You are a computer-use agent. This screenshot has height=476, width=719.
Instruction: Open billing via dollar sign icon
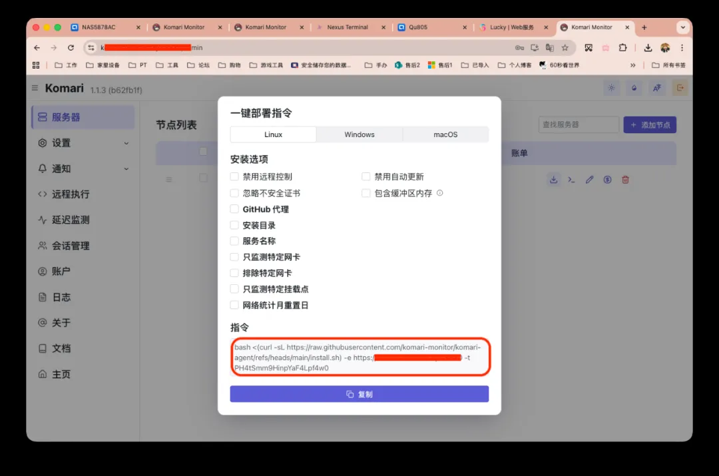click(x=607, y=180)
